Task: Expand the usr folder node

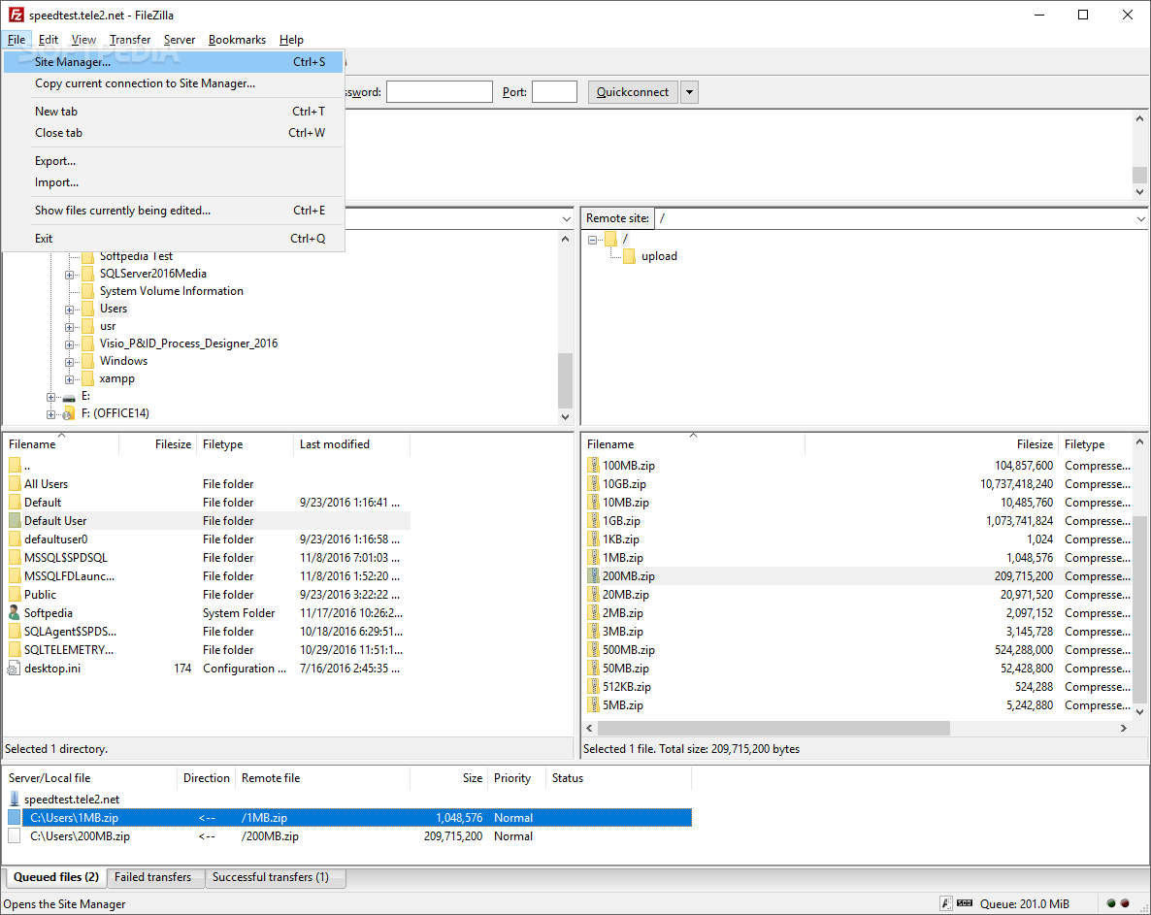Action: click(69, 327)
